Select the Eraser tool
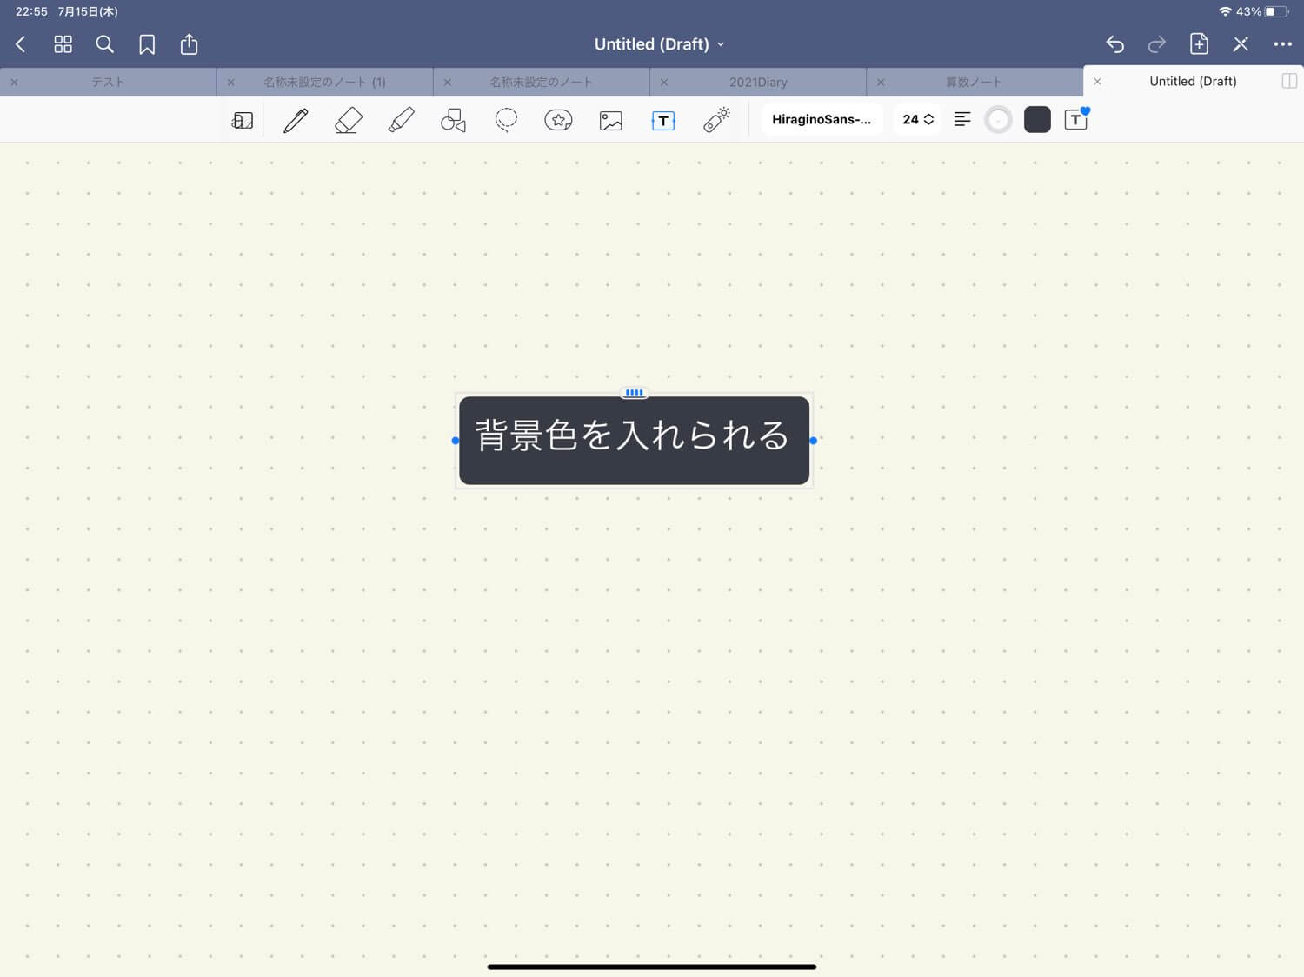Image resolution: width=1304 pixels, height=977 pixels. 348,120
